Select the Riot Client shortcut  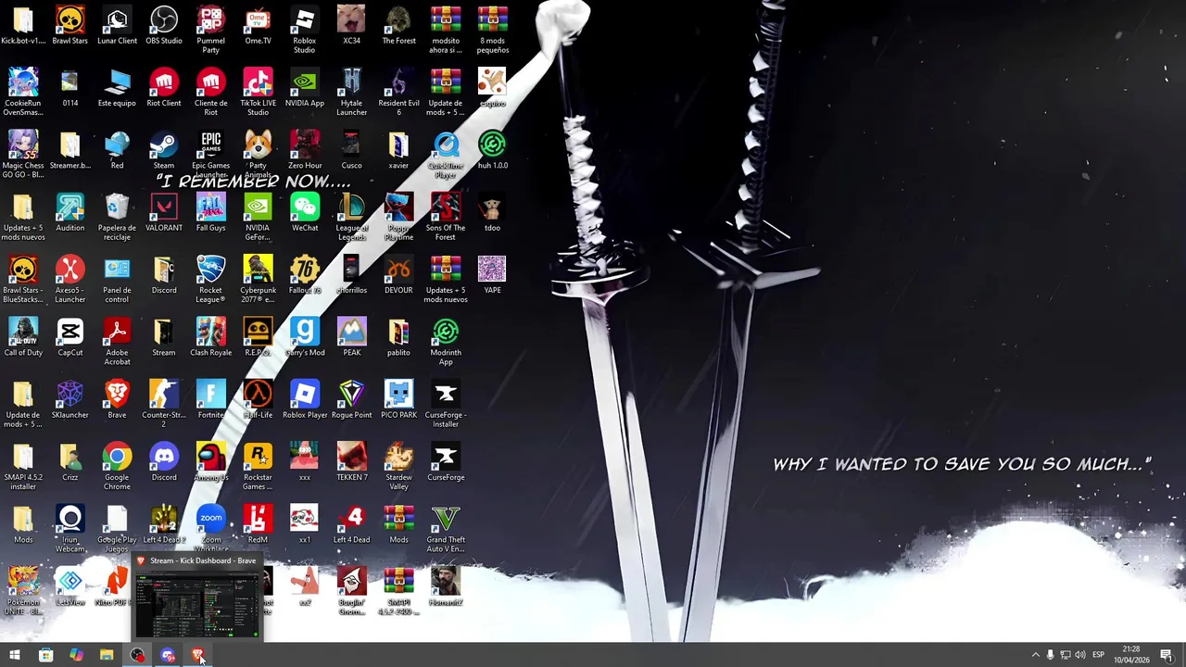[164, 88]
